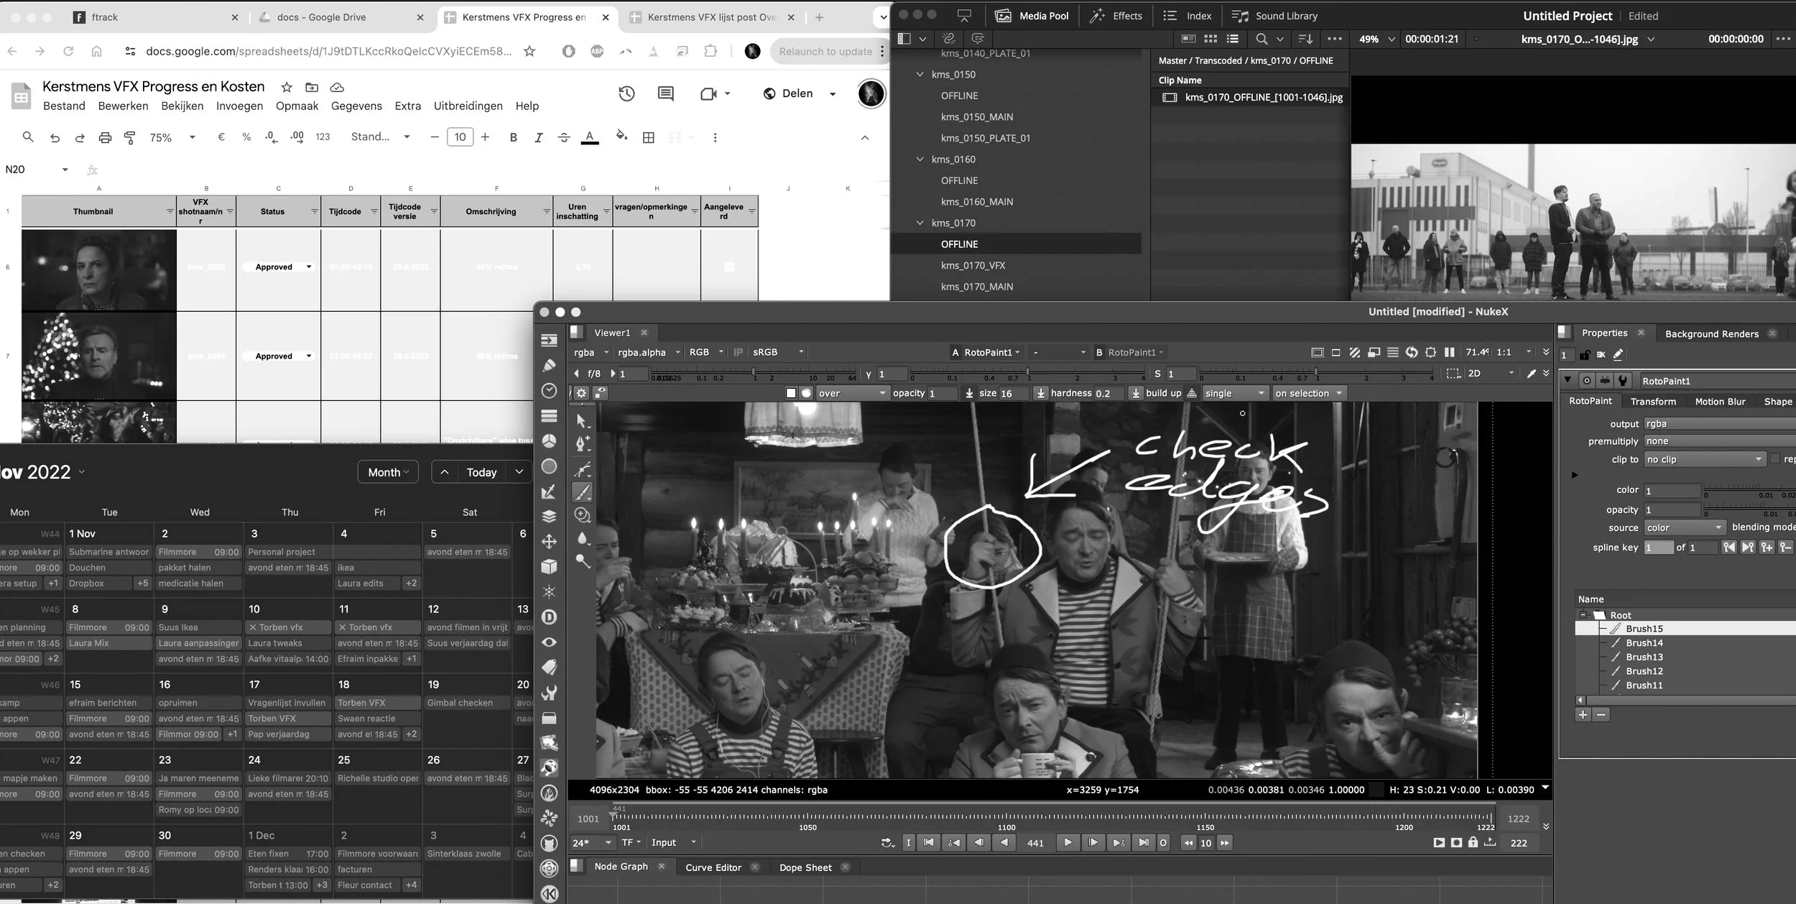
Task: Click the search magnifier in Media Pool
Action: (x=1262, y=39)
